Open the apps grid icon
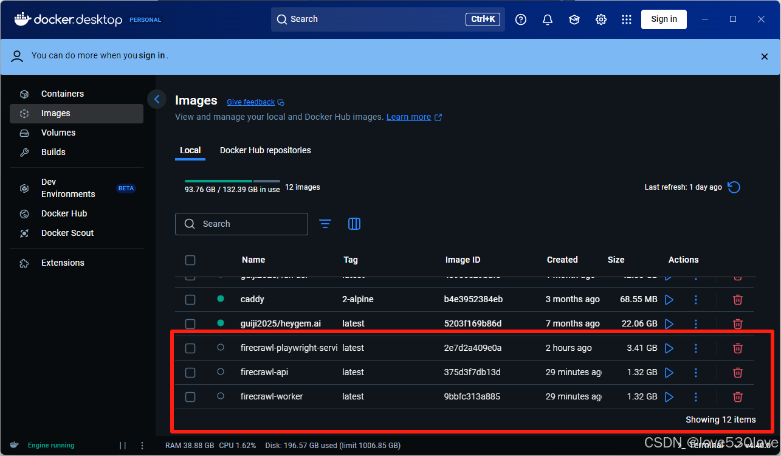The height and width of the screenshot is (456, 781). [627, 19]
